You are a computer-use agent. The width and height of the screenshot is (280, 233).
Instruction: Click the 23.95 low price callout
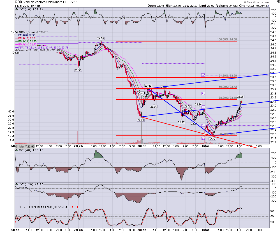78,70
